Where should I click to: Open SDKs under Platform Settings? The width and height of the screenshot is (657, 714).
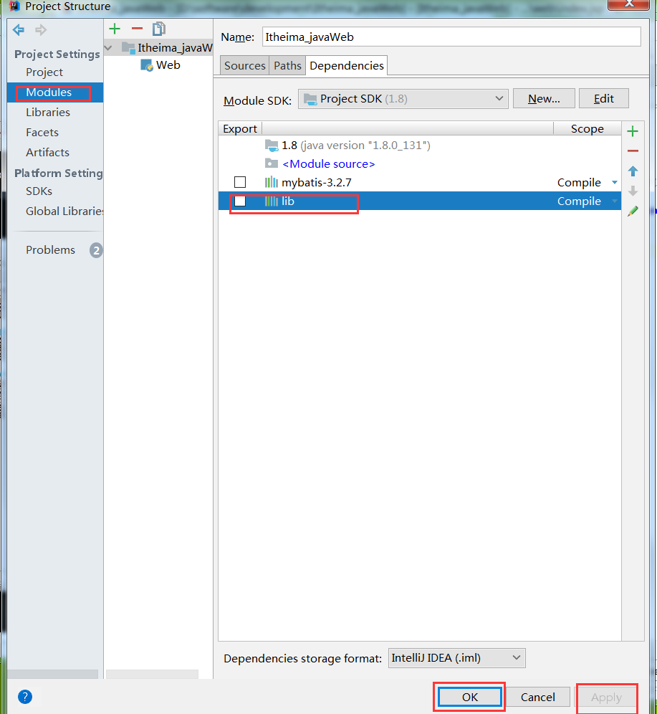tap(39, 191)
